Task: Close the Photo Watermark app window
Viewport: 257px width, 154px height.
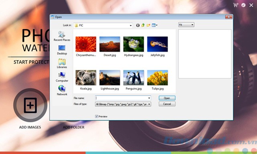Action: (251, 5)
